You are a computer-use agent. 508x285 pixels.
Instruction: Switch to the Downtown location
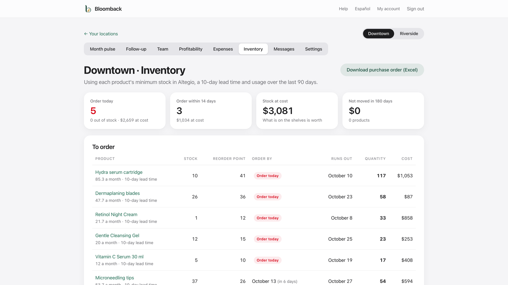378,34
